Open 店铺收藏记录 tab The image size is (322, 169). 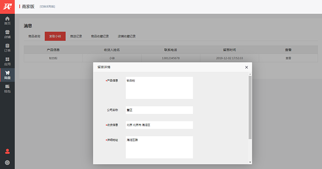click(x=126, y=36)
